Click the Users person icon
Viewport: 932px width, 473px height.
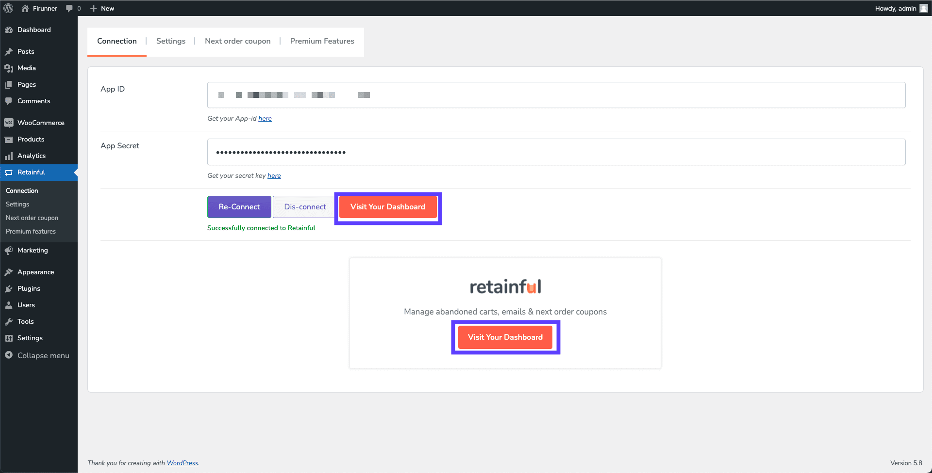tap(9, 305)
